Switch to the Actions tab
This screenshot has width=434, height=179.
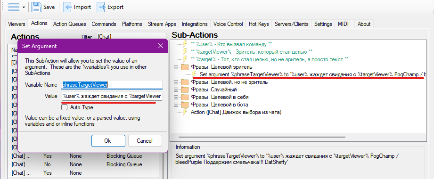coord(39,23)
